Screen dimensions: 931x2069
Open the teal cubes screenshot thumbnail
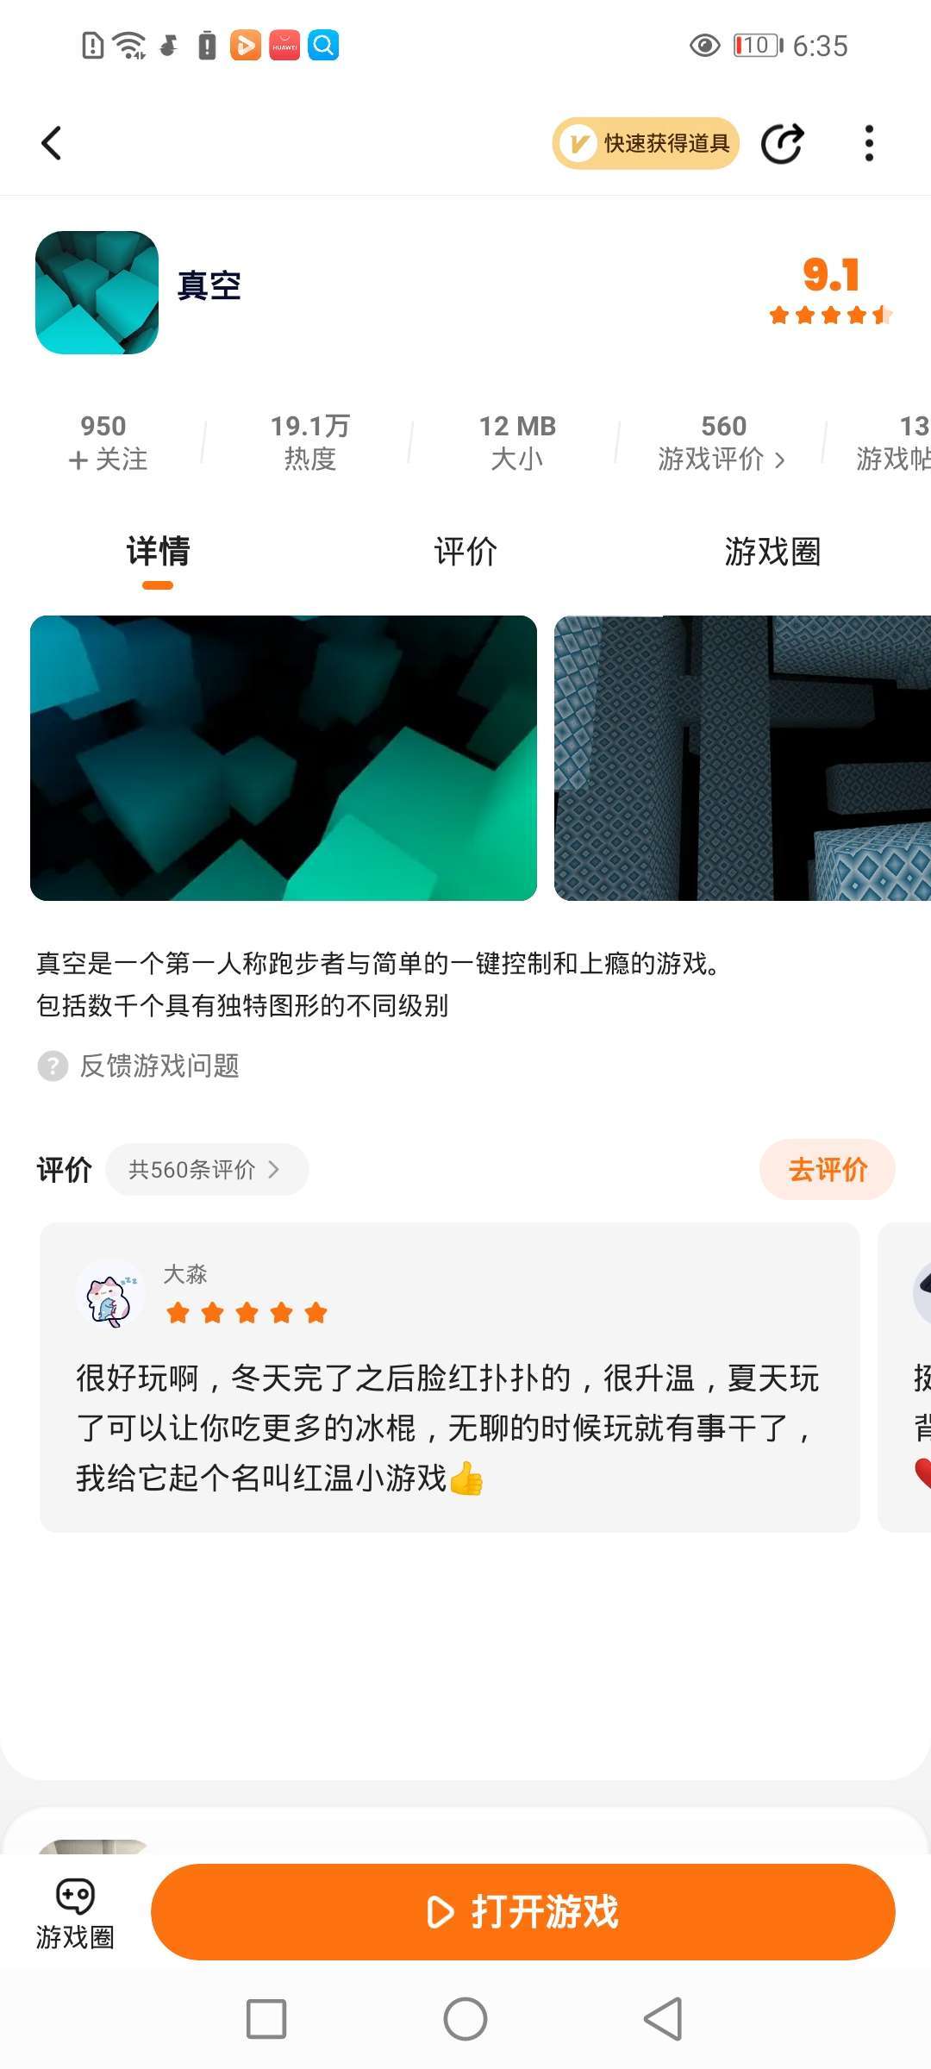(x=284, y=758)
